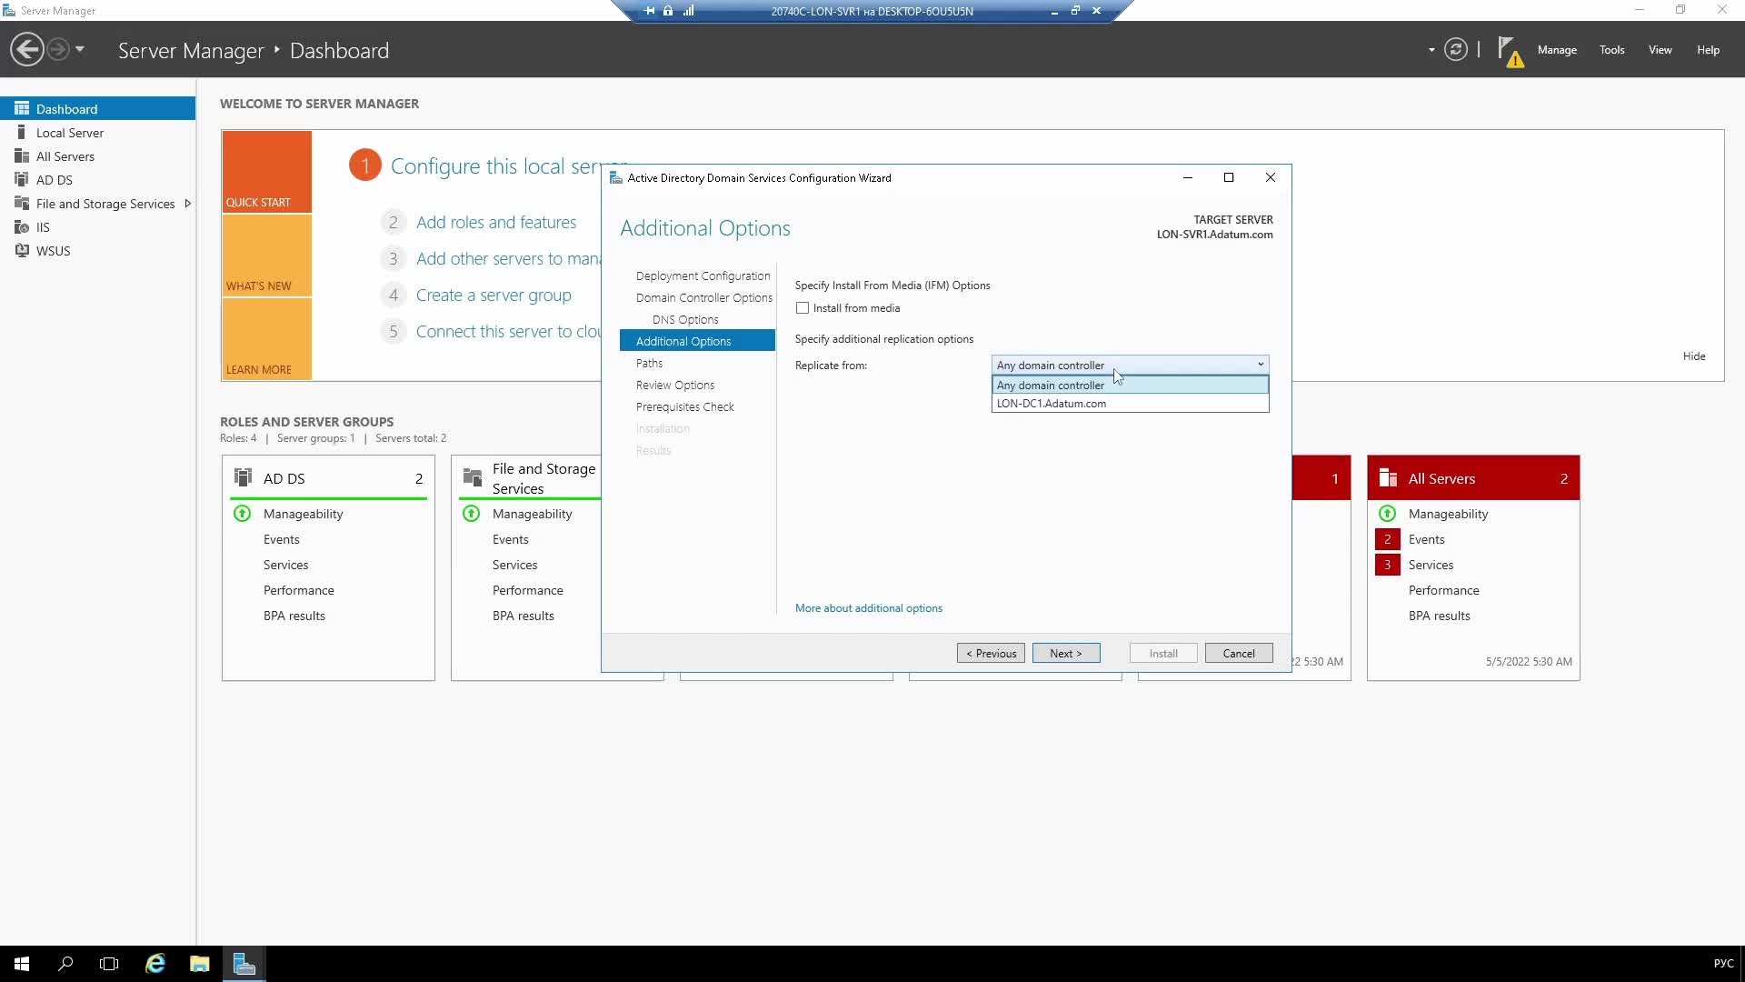1745x982 pixels.
Task: Open File Explorer from the taskbar
Action: [200, 964]
